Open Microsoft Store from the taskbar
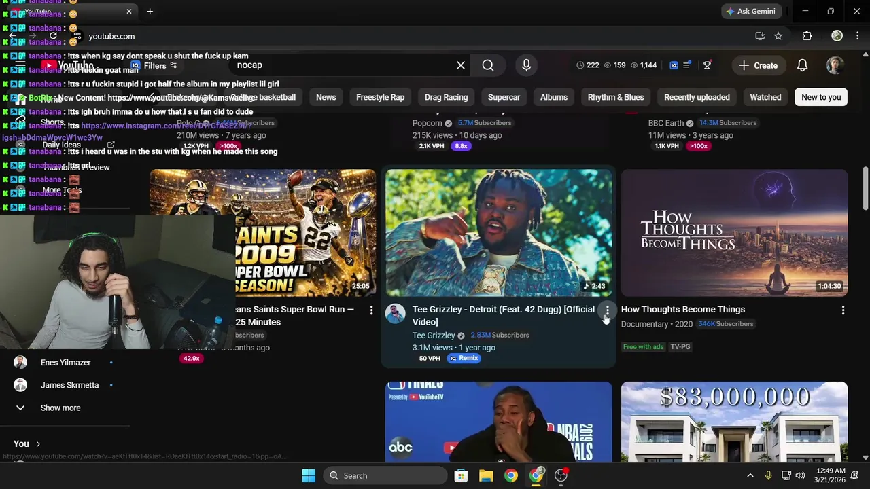 tap(461, 475)
